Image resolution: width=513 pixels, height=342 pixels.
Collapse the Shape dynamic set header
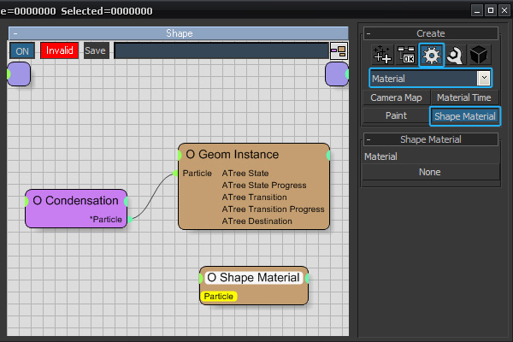pyautogui.click(x=15, y=33)
